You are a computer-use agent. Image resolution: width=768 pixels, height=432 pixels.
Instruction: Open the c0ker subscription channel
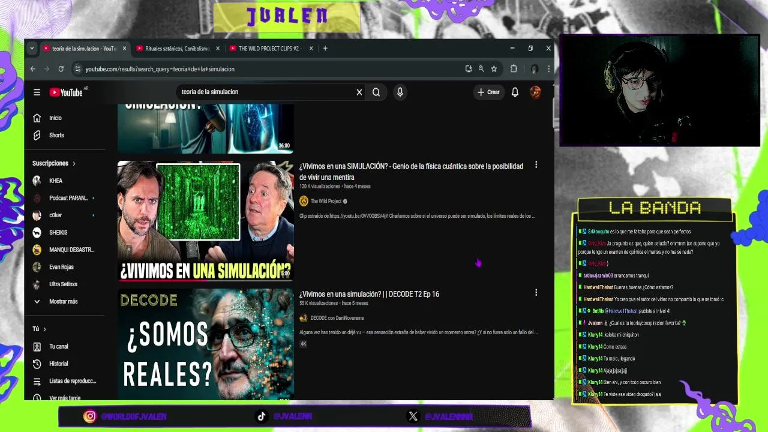click(x=56, y=215)
